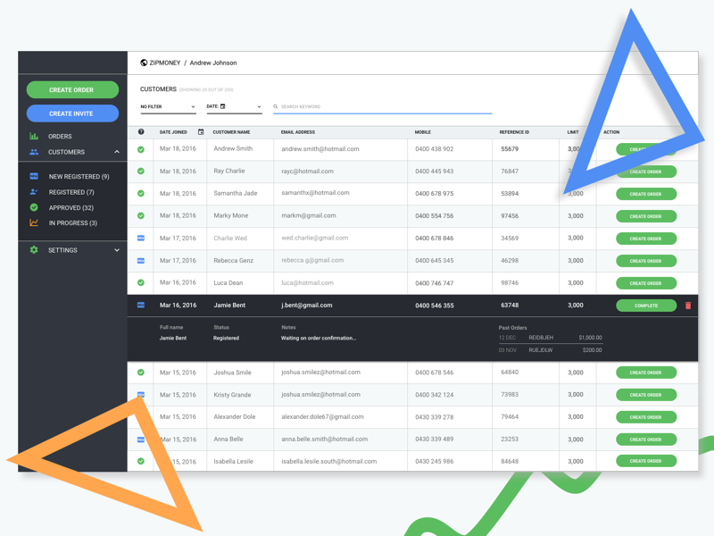Open the No Filter dropdown

tap(168, 106)
